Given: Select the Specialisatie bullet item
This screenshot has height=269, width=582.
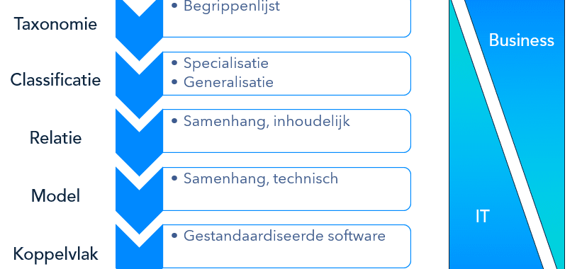Looking at the screenshot, I should pos(226,63).
